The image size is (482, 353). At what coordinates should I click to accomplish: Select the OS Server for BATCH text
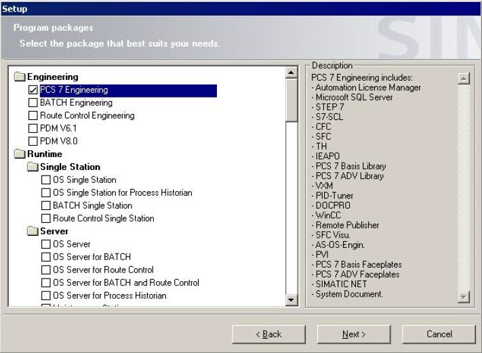[x=92, y=257]
